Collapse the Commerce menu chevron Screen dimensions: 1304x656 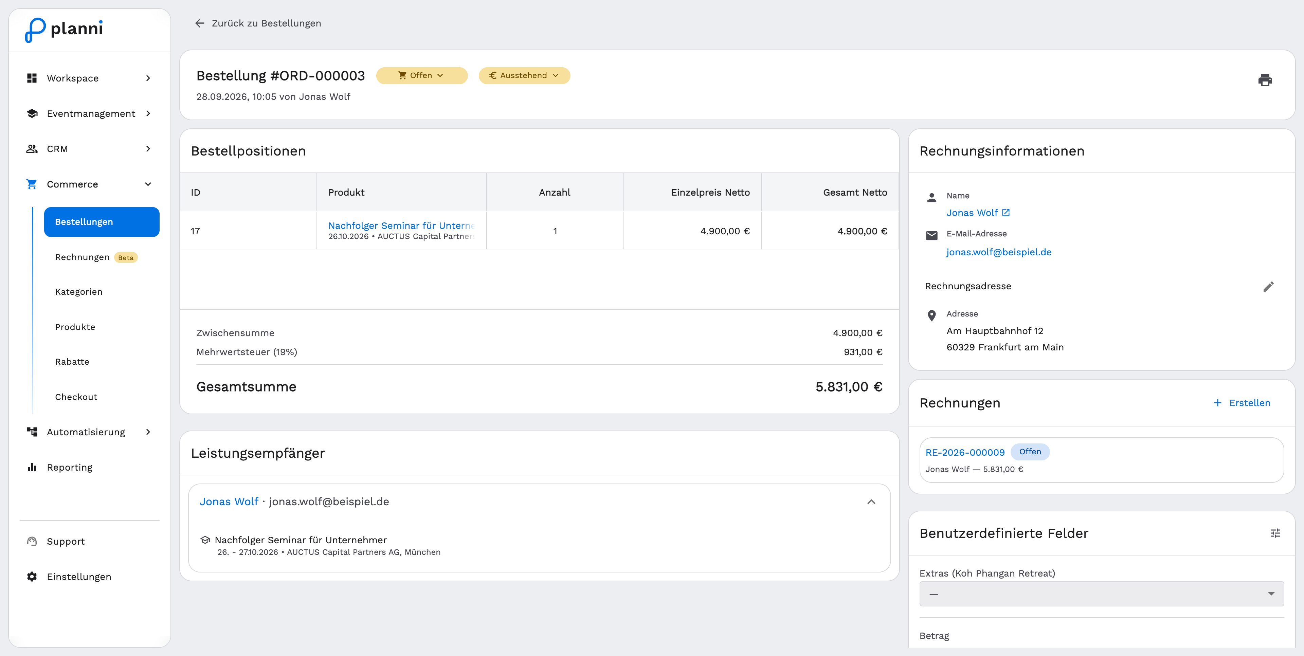pyautogui.click(x=148, y=184)
